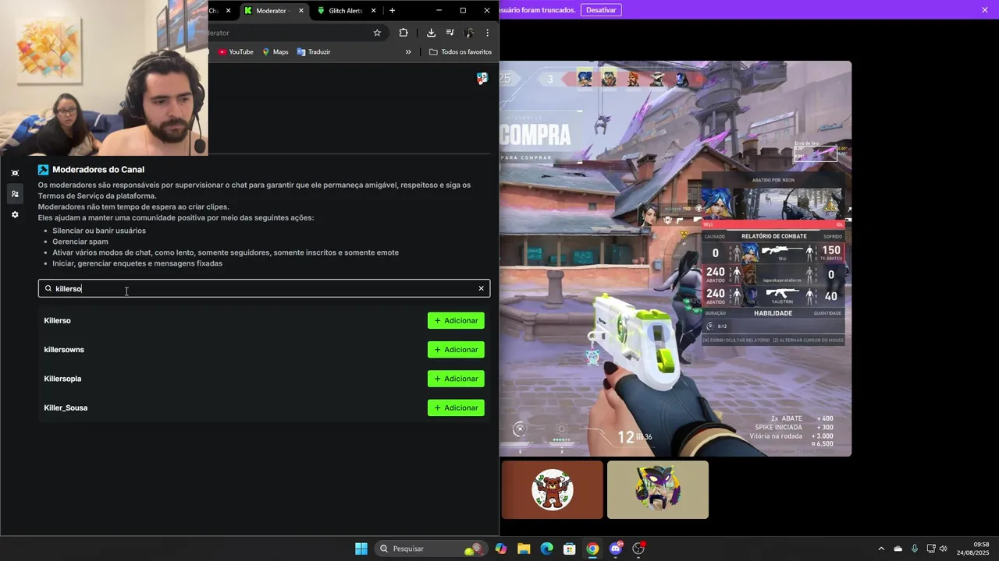
Task: Open the moderators sidebar icon
Action: coord(15,194)
